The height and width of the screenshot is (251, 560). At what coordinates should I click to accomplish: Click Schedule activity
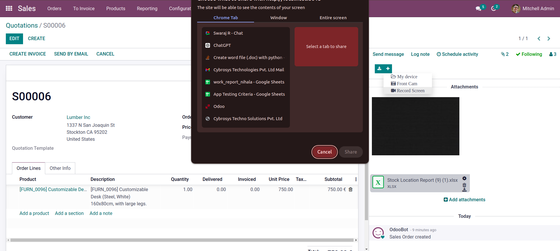pyautogui.click(x=457, y=54)
